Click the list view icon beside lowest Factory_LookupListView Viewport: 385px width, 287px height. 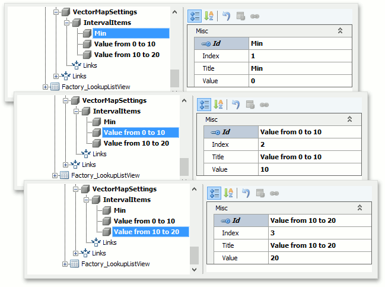[75, 264]
